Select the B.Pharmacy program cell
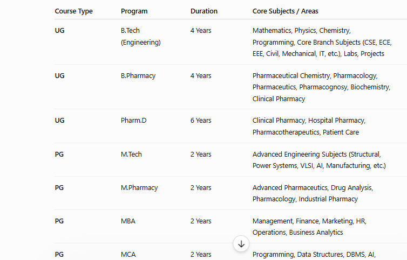Viewport: 407px width, 260px height. 138,75
